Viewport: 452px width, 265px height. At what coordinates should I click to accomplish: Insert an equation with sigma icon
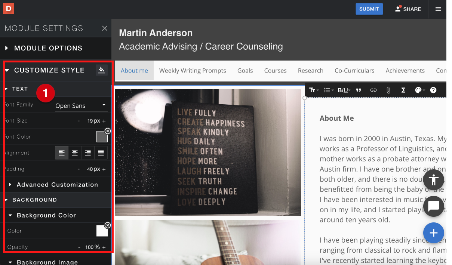click(403, 90)
